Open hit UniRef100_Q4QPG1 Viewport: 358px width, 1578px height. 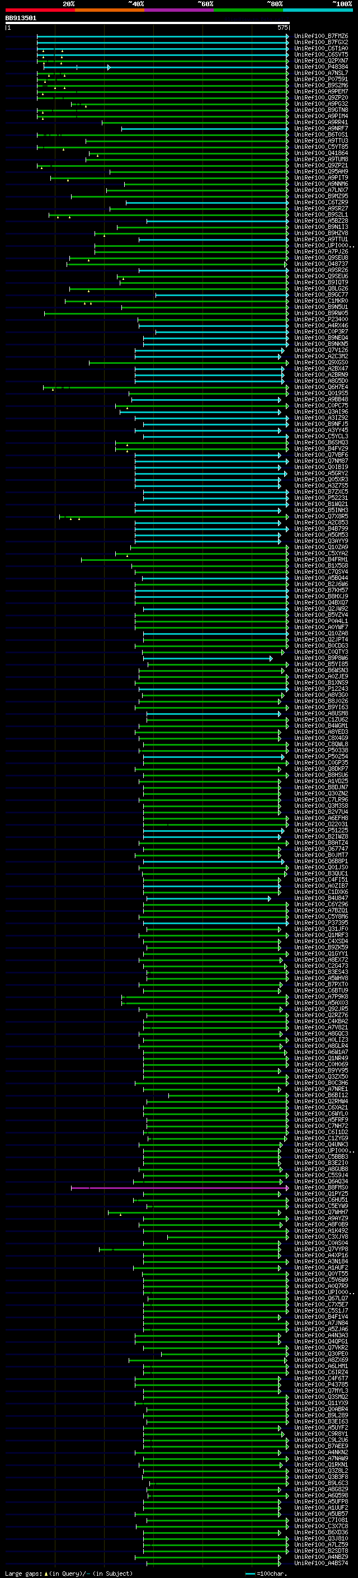321,1342
